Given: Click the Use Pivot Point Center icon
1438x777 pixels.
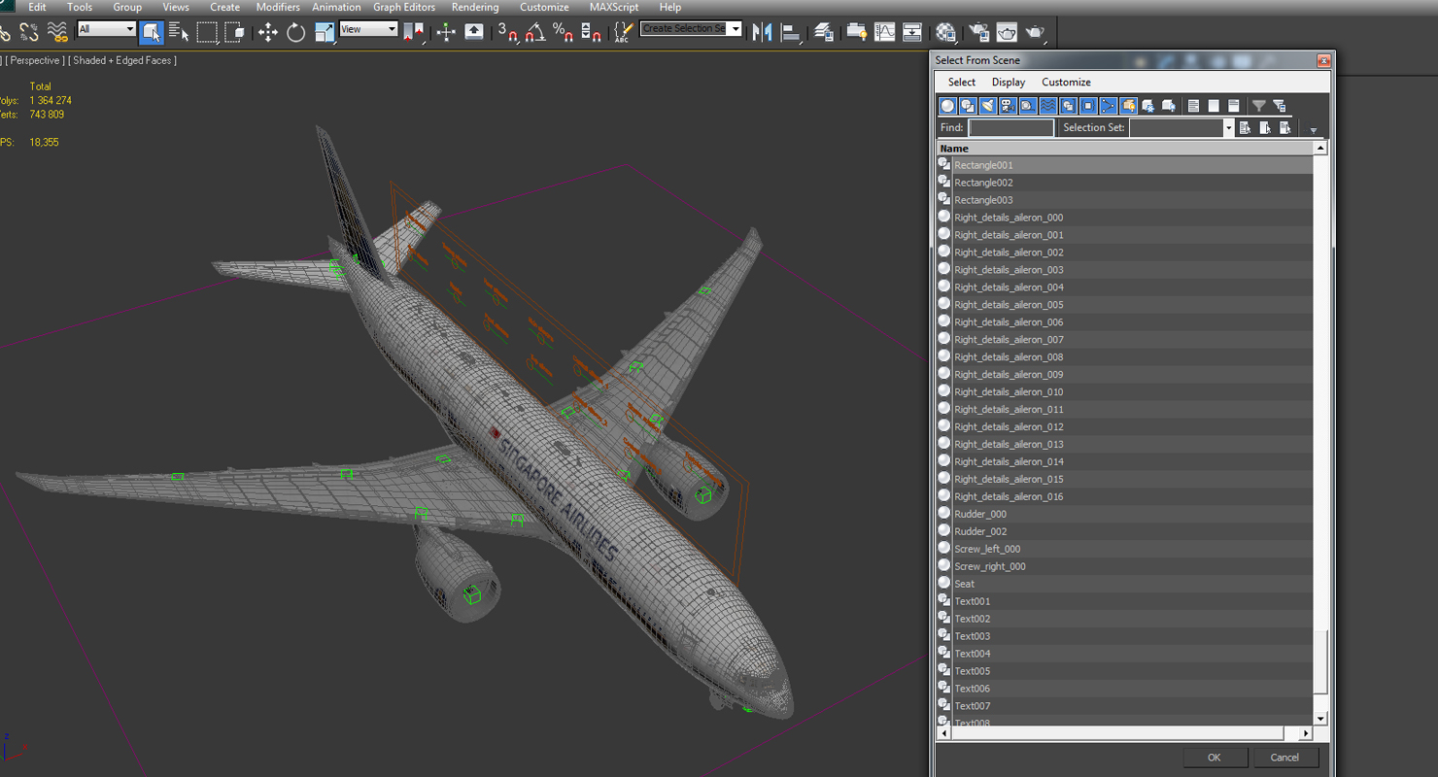Looking at the screenshot, I should click(413, 32).
